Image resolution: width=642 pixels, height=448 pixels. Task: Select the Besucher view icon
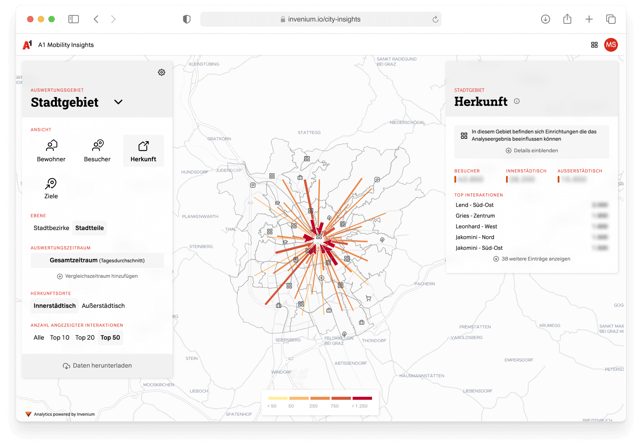pos(97,146)
